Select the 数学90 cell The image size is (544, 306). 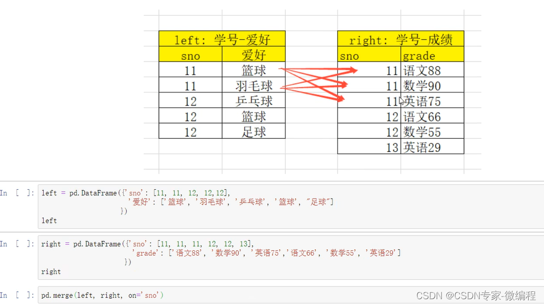pyautogui.click(x=432, y=85)
